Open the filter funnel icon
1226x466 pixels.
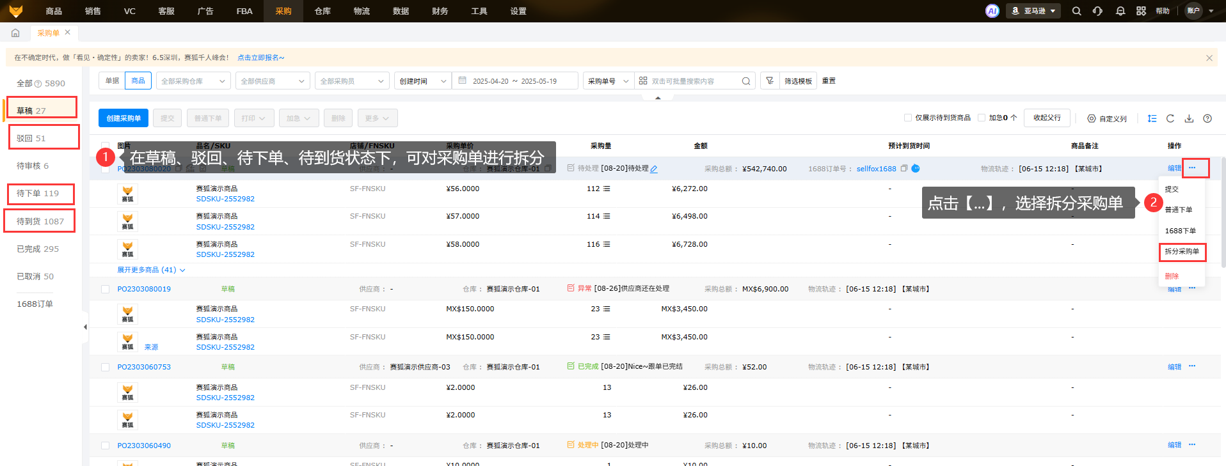[770, 81]
